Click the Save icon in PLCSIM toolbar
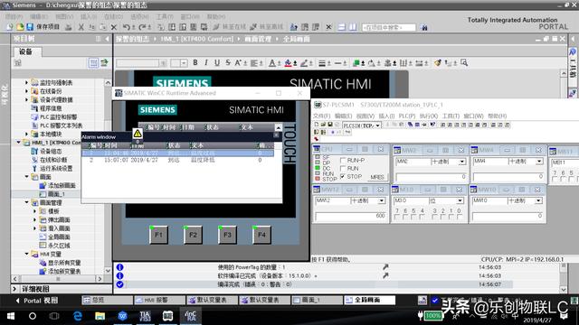Viewport: 579px width, 325px height. (330, 125)
